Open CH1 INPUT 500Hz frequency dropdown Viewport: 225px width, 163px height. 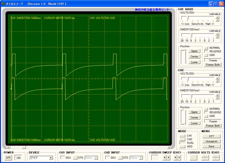[91, 158]
